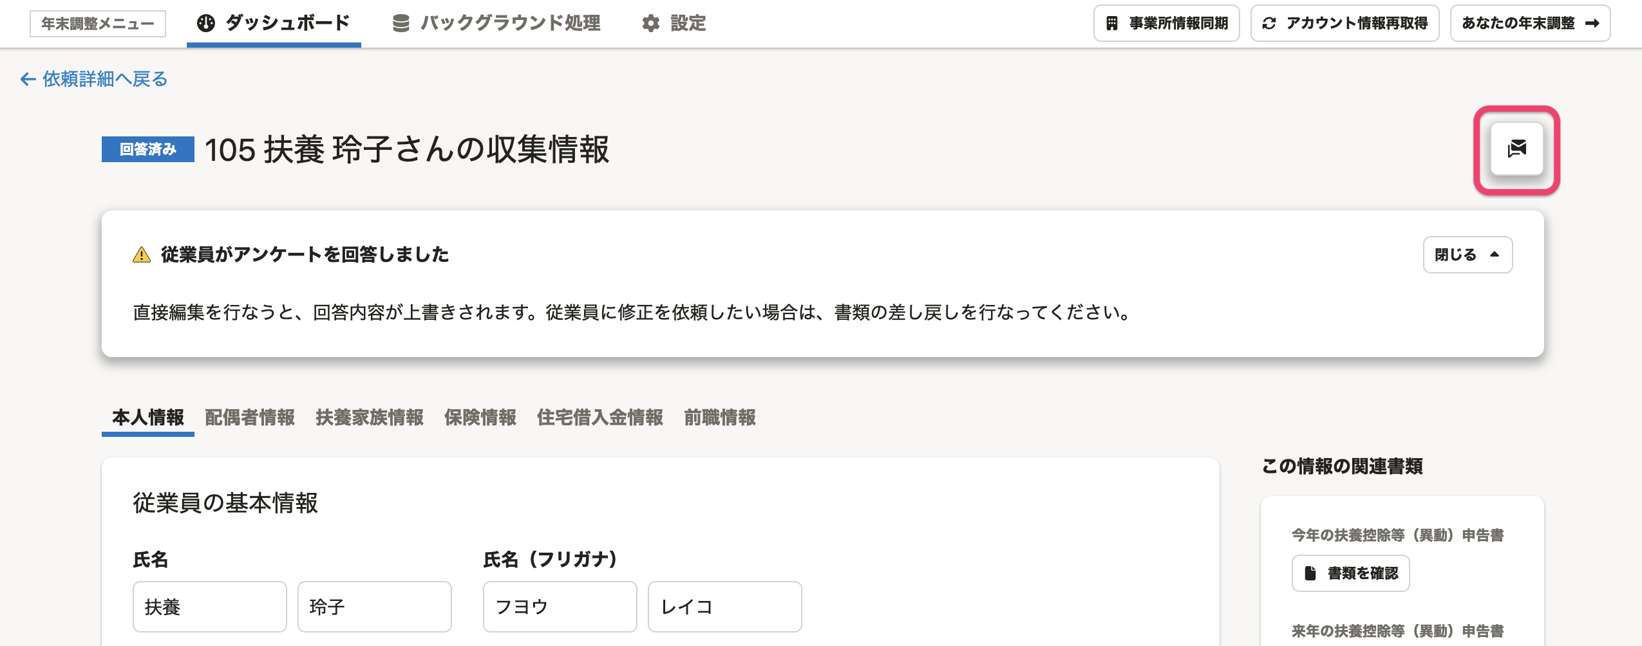Click the settings gear icon
Image resolution: width=1642 pixels, height=646 pixels.
[651, 24]
